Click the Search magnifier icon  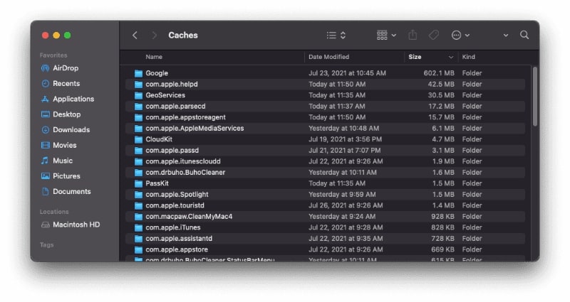tap(524, 35)
